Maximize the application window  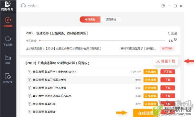click(x=175, y=6)
